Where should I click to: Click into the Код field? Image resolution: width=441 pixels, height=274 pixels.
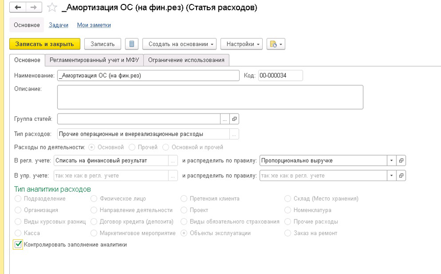coord(280,75)
